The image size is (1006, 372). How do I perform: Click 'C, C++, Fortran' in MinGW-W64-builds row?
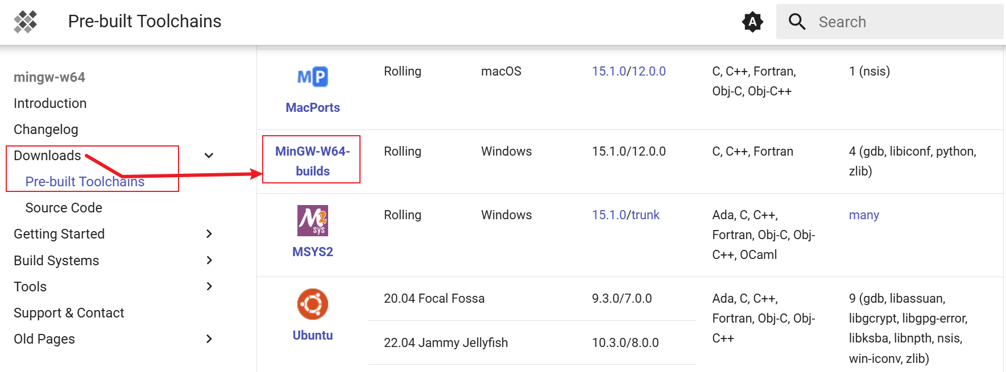click(752, 151)
